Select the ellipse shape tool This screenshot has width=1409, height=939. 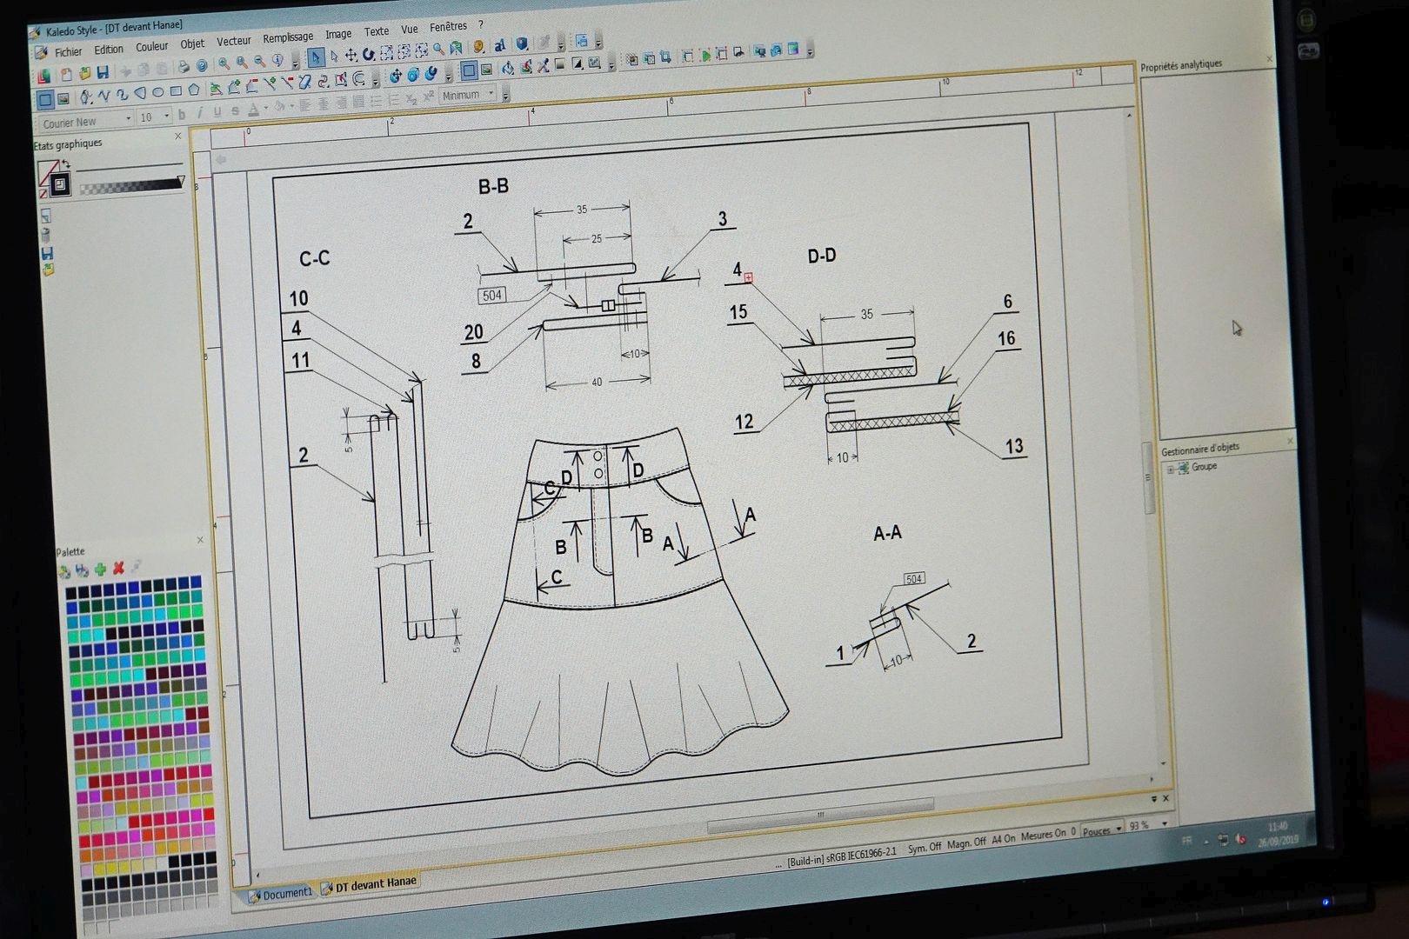(157, 92)
